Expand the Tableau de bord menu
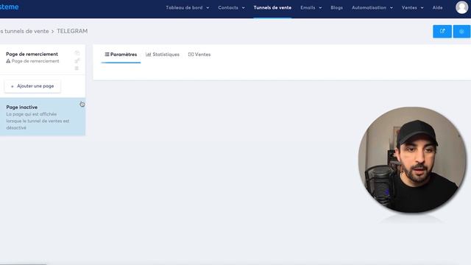471x265 pixels. tap(188, 8)
